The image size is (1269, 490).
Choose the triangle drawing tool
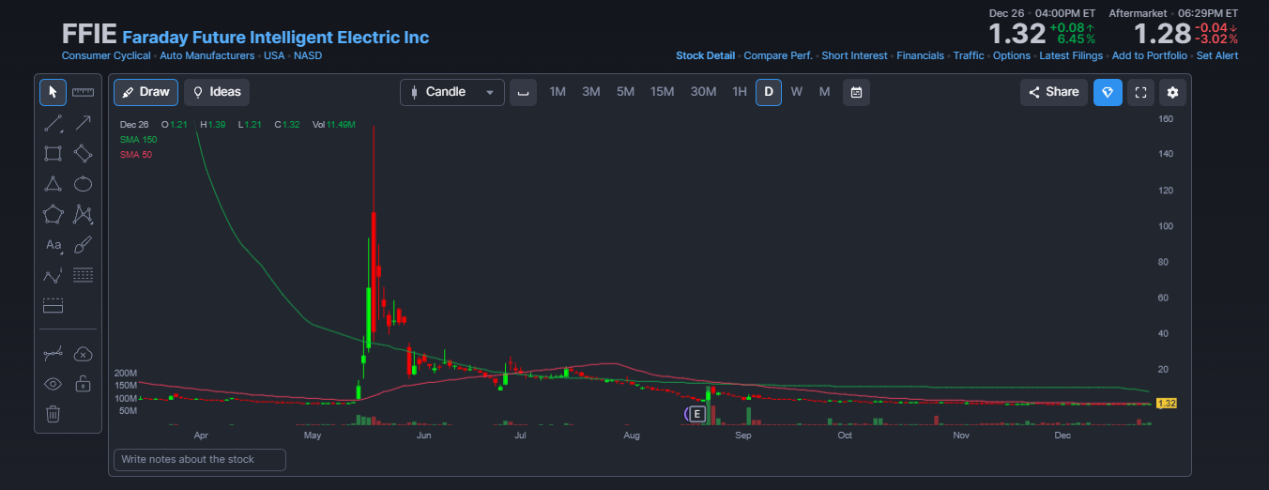[54, 184]
